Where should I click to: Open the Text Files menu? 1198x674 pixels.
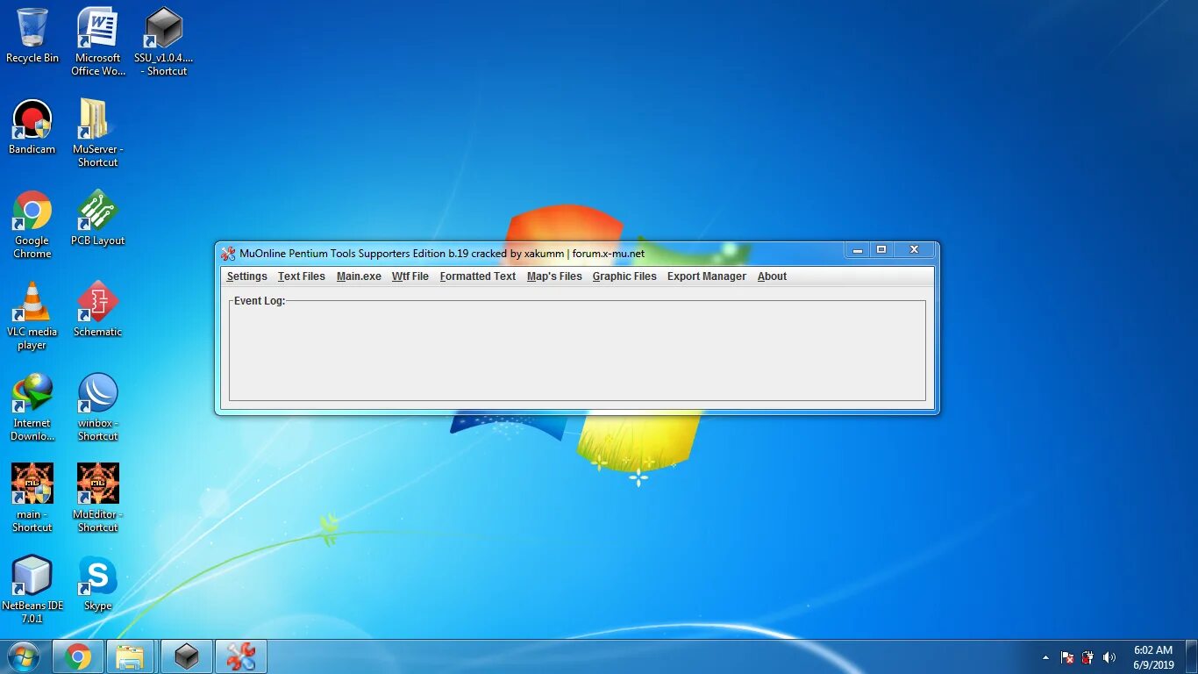(301, 276)
